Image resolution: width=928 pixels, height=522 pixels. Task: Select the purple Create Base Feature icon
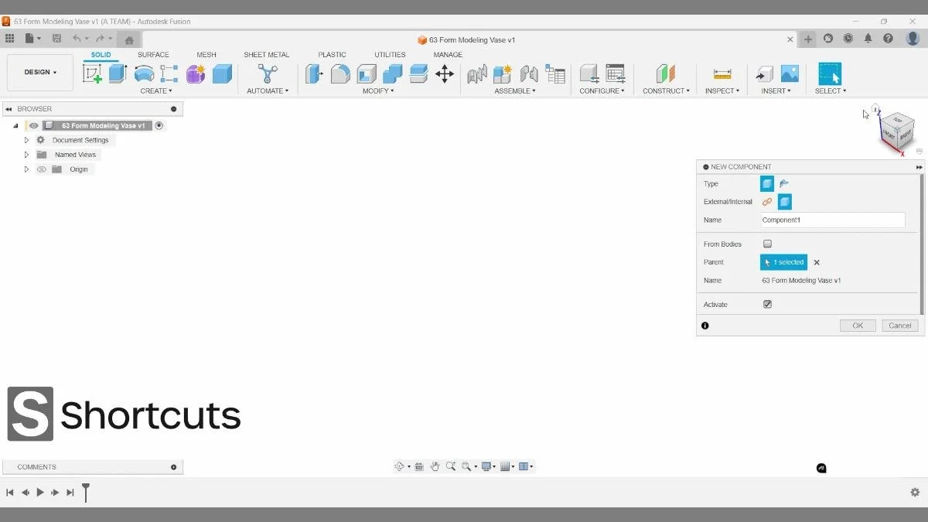[x=196, y=73]
